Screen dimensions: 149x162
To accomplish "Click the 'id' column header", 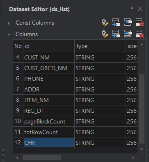I will 49,46.
